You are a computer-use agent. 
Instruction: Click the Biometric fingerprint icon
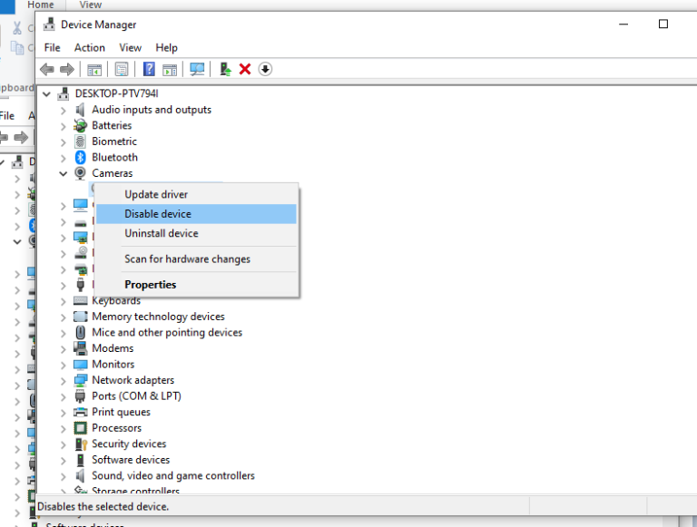[x=80, y=142]
